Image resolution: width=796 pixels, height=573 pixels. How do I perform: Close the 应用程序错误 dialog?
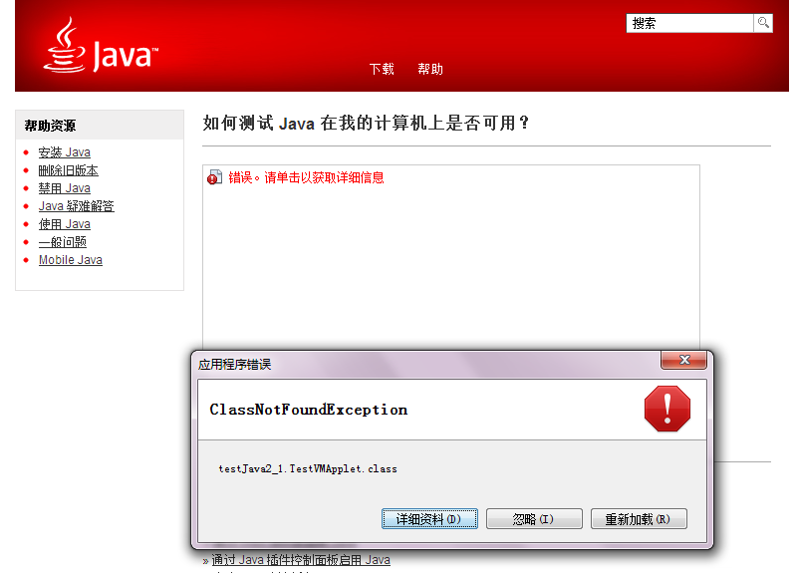click(683, 360)
